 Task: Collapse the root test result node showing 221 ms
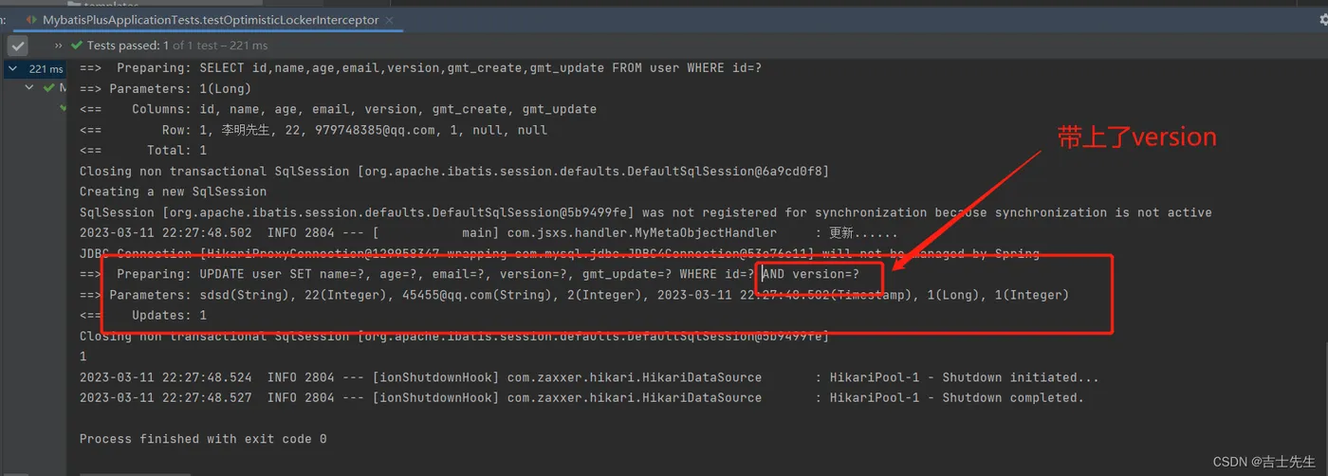click(13, 68)
